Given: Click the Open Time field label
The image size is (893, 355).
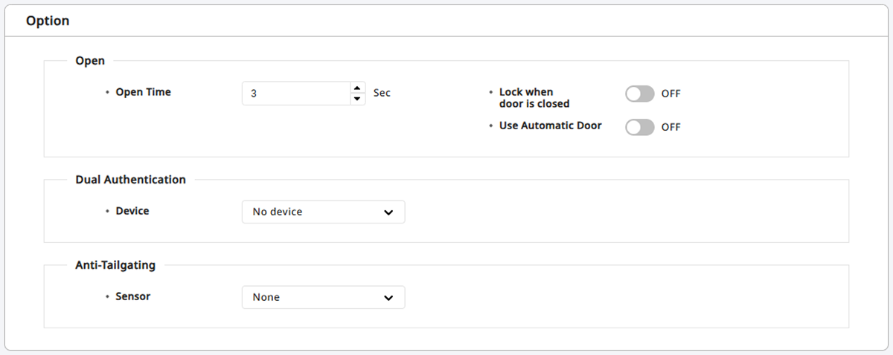Looking at the screenshot, I should (143, 92).
